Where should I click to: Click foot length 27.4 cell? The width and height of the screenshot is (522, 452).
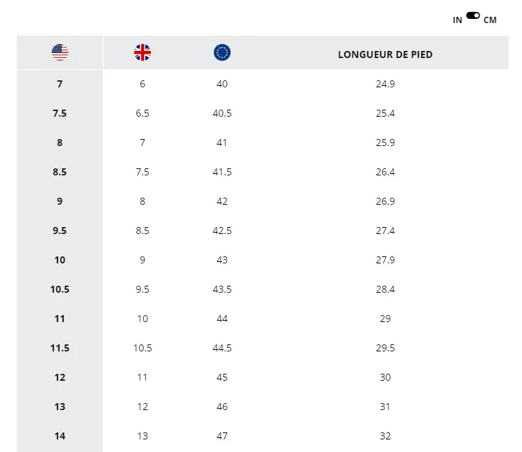pyautogui.click(x=385, y=231)
